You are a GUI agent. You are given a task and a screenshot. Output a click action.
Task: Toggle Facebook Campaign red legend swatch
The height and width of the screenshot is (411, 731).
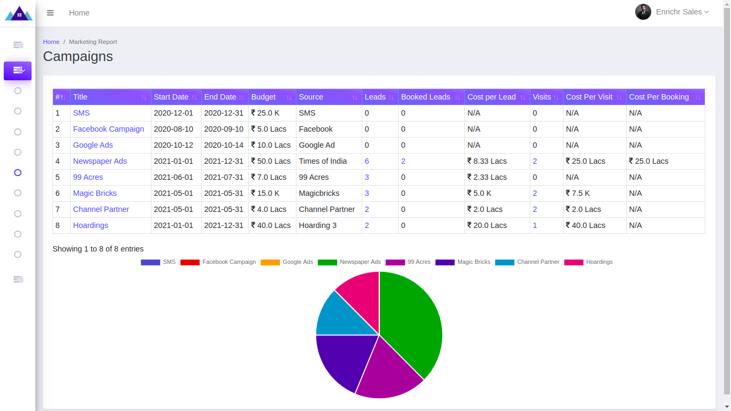pos(190,262)
